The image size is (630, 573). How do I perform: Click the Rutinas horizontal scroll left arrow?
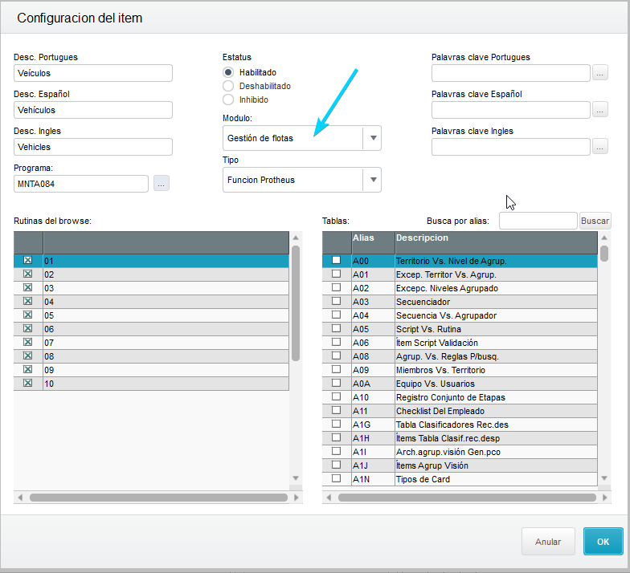pyautogui.click(x=20, y=498)
